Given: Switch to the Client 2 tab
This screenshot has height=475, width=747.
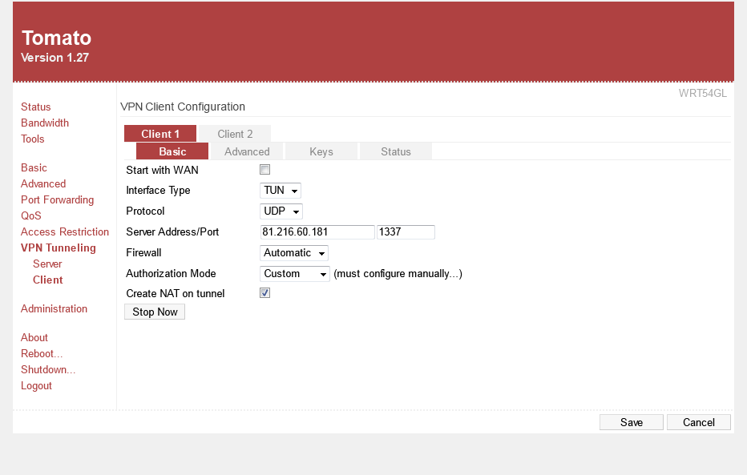Looking at the screenshot, I should tap(235, 134).
